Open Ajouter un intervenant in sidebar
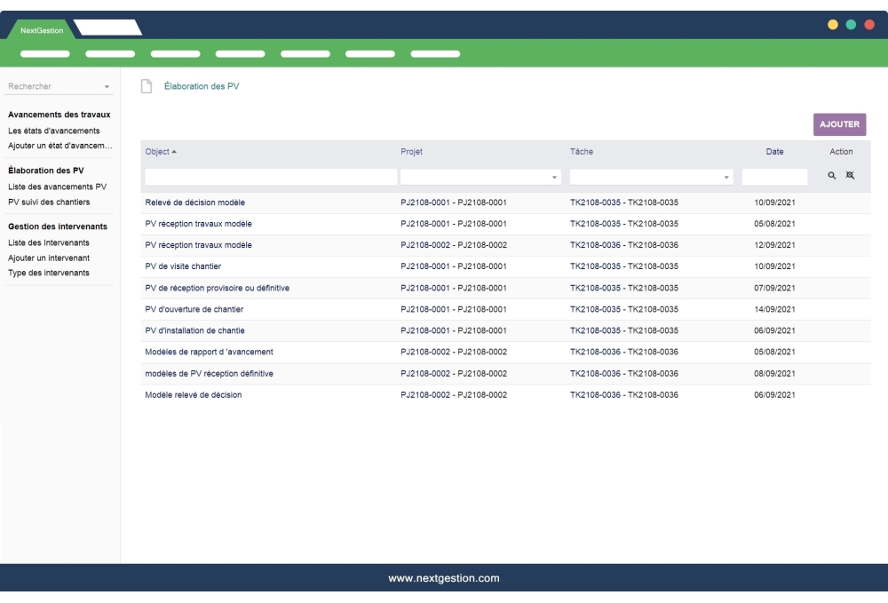888x603 pixels. 49,258
